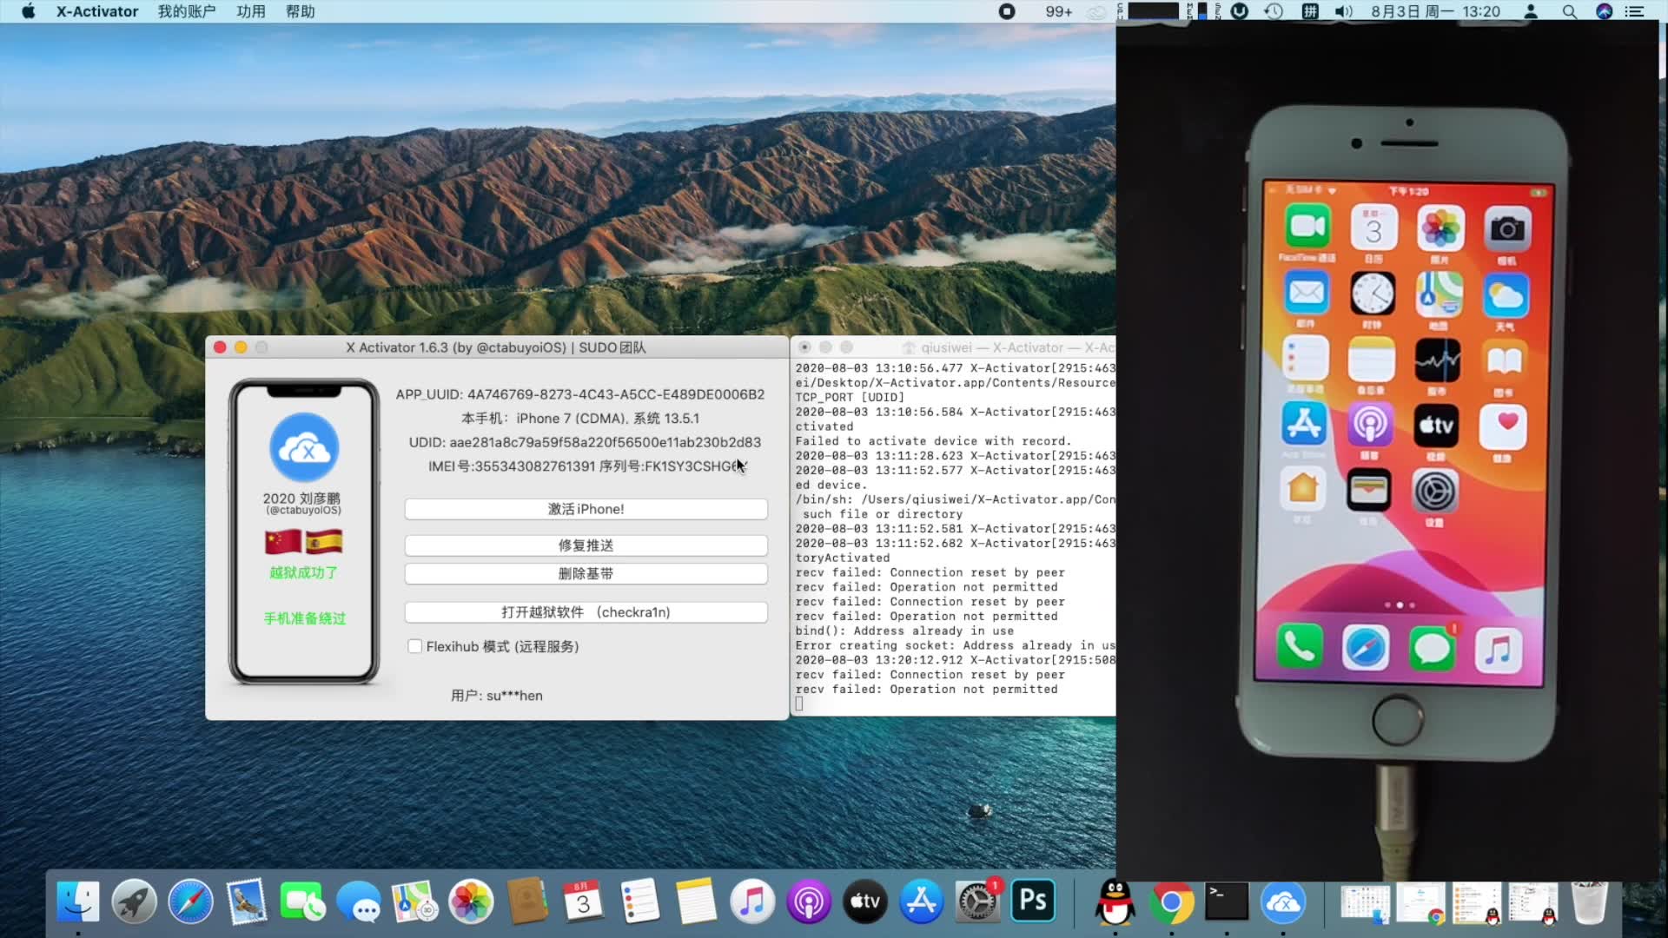Click the APP_UUID text line
The height and width of the screenshot is (938, 1668).
[x=580, y=394]
